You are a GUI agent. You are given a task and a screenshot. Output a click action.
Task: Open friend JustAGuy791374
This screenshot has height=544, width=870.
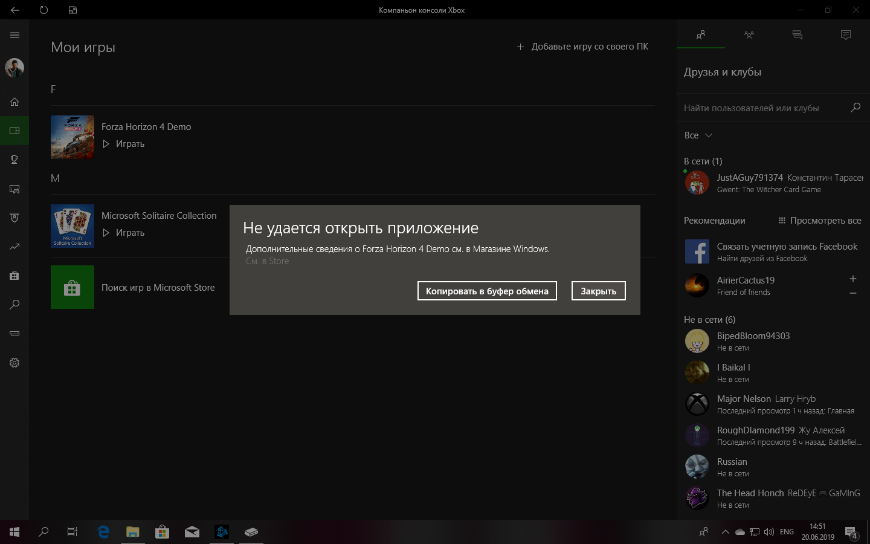773,183
